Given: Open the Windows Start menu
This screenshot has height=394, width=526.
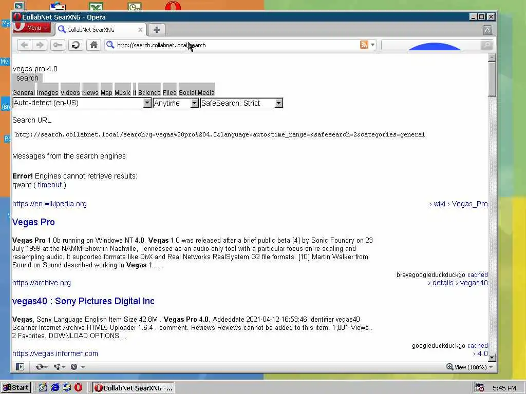Looking at the screenshot, I should (16, 388).
